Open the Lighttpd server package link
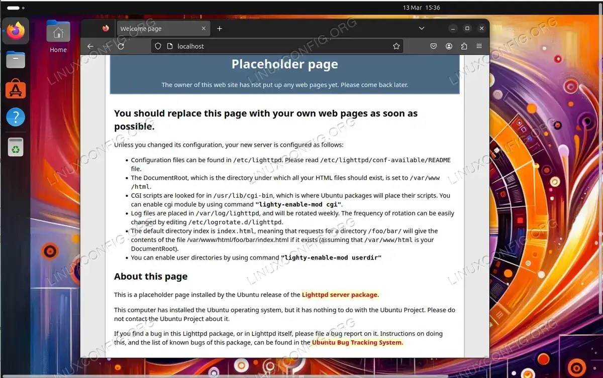The image size is (603, 378). tap(340, 295)
